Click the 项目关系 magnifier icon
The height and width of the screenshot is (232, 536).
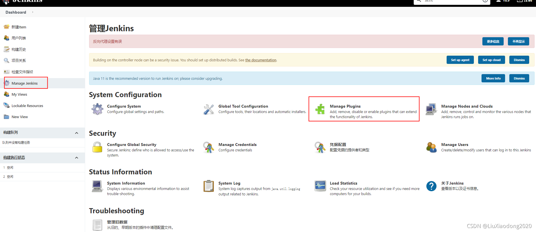pyautogui.click(x=7, y=60)
